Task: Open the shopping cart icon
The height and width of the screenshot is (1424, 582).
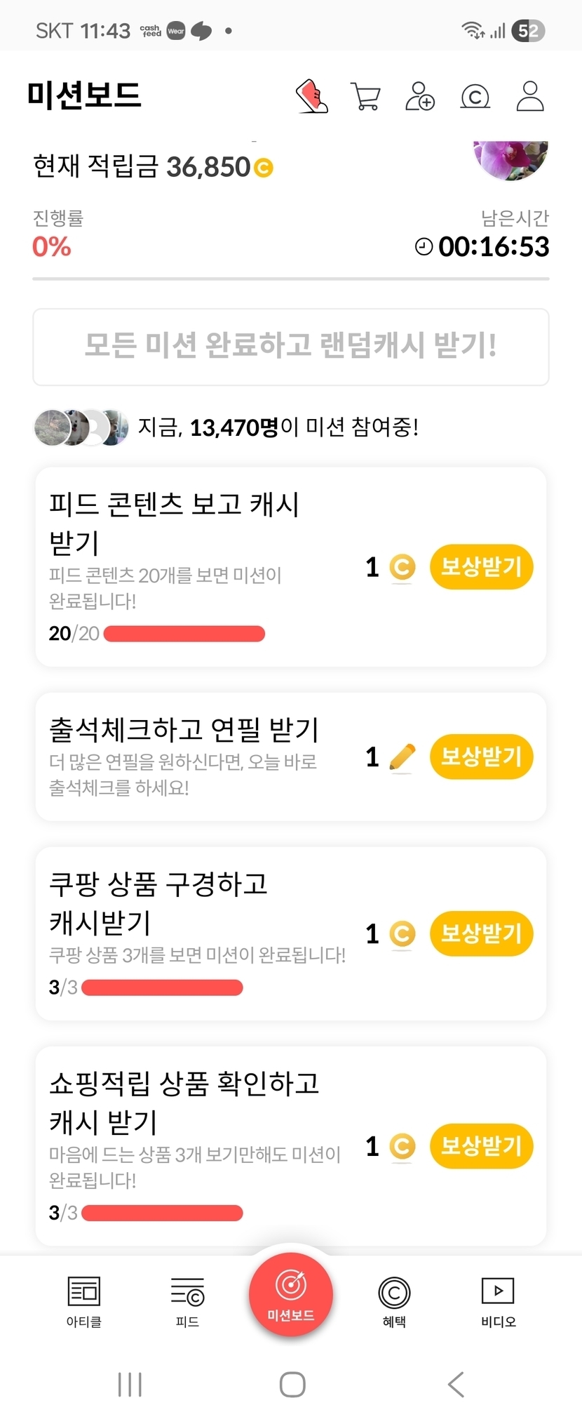Action: tap(365, 96)
